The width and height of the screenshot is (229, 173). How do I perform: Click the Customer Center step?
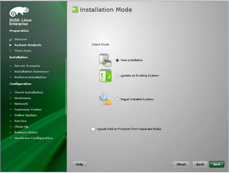click(28, 109)
